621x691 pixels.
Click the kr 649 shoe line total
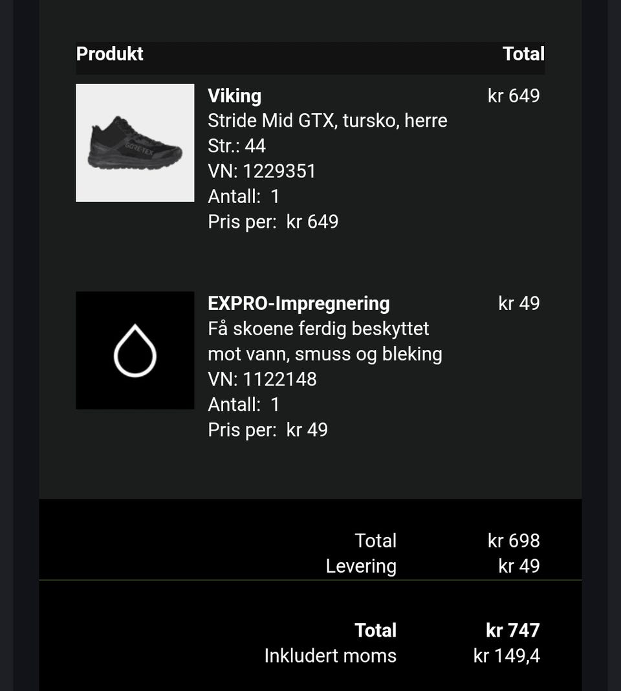click(514, 96)
